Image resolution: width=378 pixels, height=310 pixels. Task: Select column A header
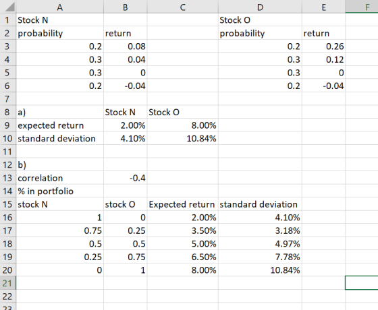coord(60,7)
